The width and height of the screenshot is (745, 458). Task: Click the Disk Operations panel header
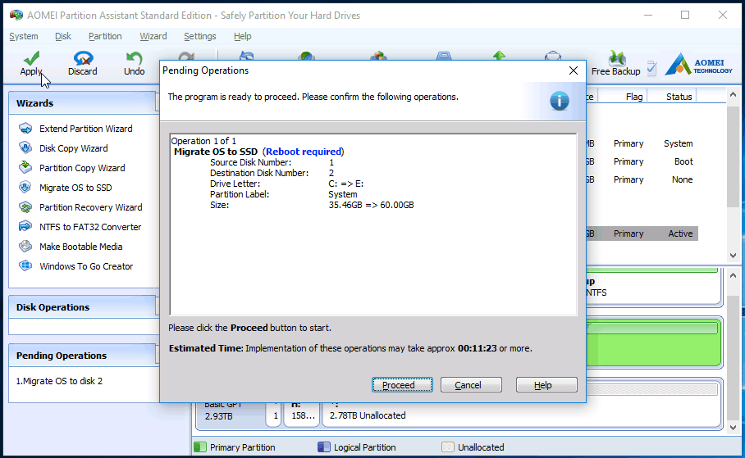click(x=83, y=307)
